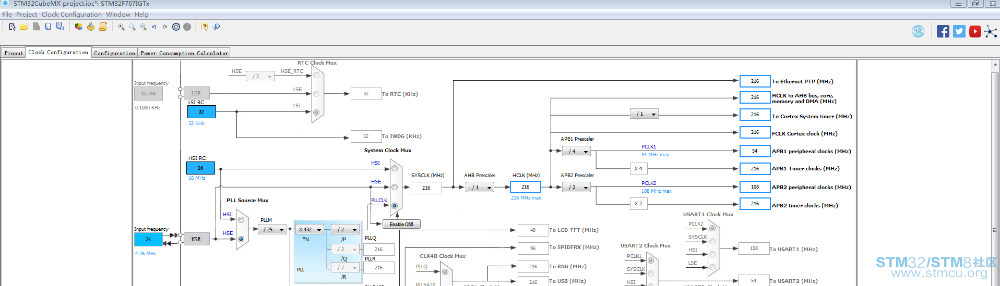Click the gray checkmark circle icon
The width and height of the screenshot is (1000, 286).
[187, 27]
